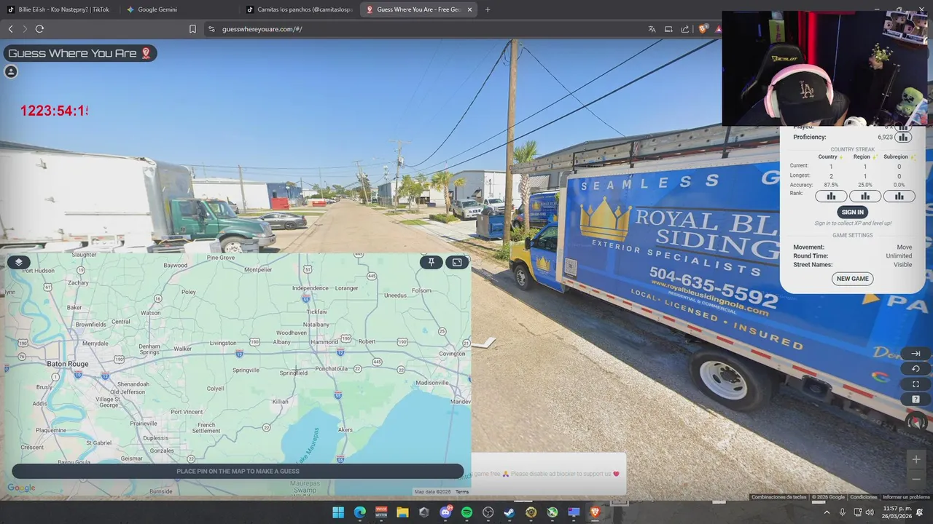Open the Country rank chart button
933x524 pixels.
coord(831,196)
